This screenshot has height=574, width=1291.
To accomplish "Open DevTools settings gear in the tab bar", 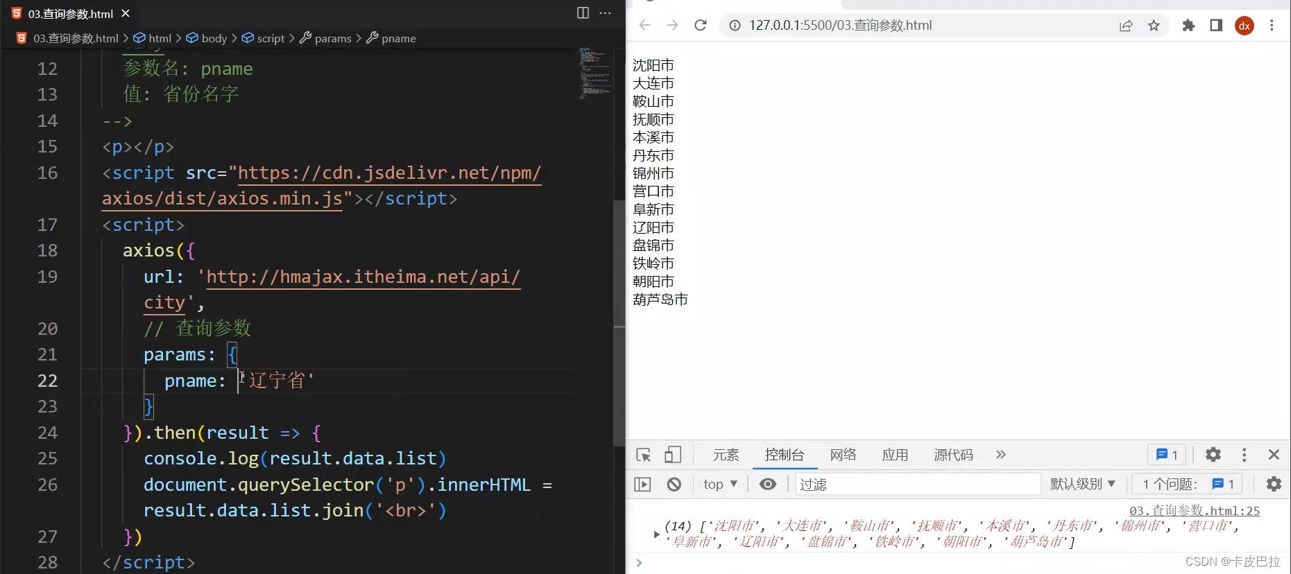I will (1213, 455).
